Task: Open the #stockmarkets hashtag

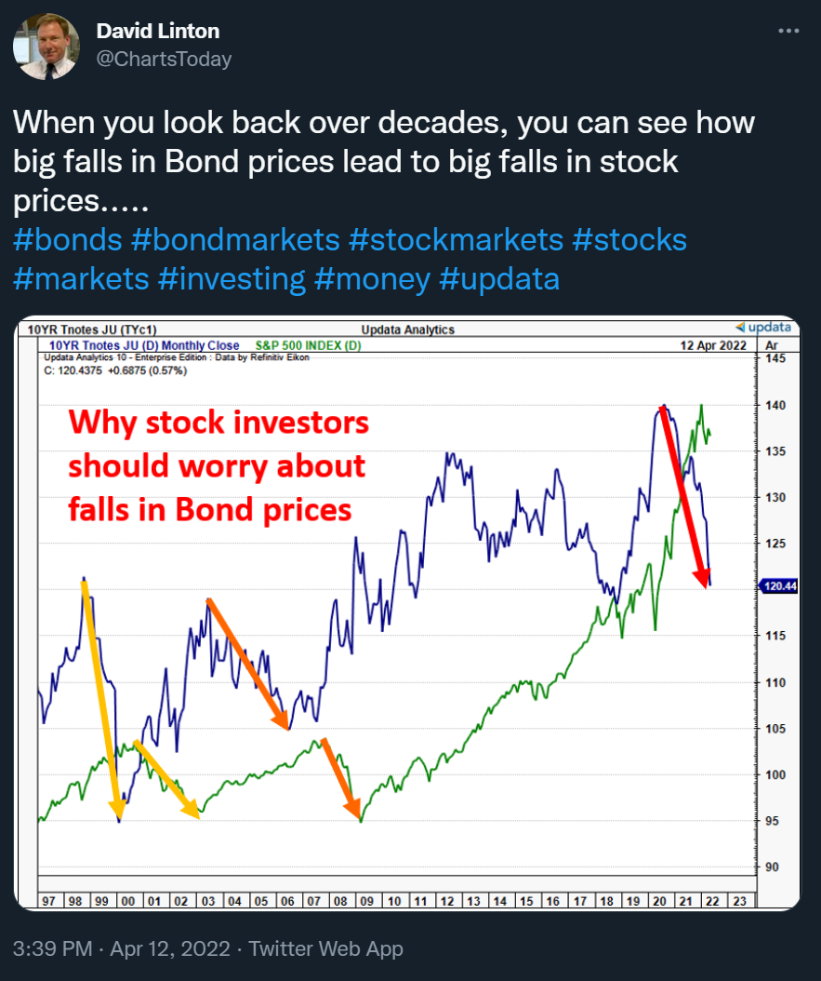Action: tap(456, 239)
